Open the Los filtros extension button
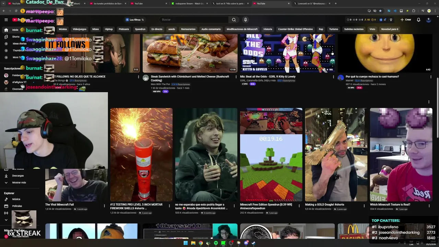 134,20
